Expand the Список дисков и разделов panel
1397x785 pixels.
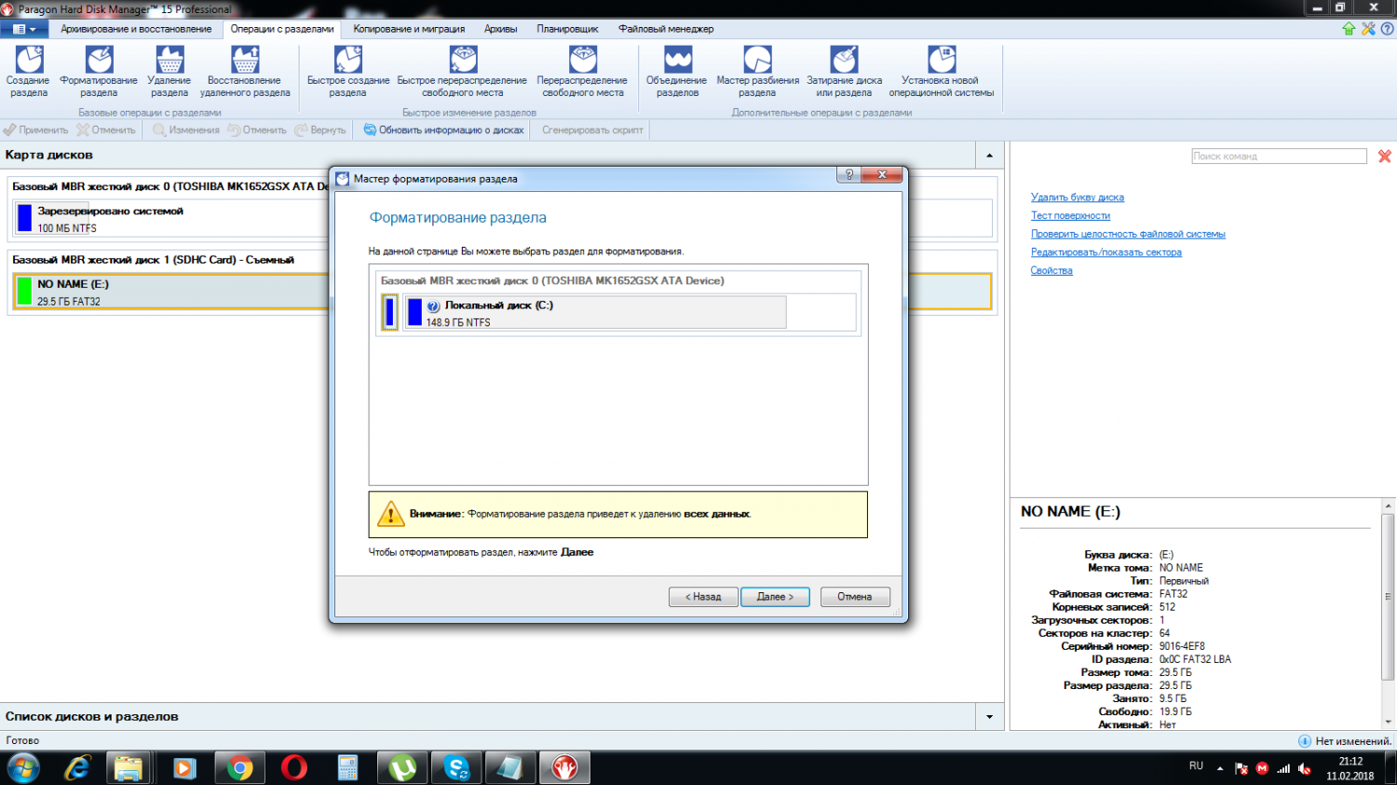989,717
